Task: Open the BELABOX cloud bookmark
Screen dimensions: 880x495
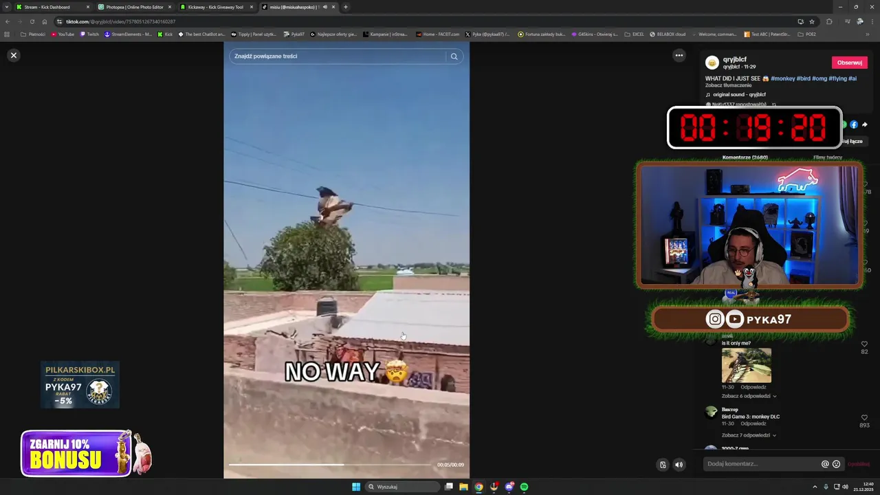Action: point(668,34)
